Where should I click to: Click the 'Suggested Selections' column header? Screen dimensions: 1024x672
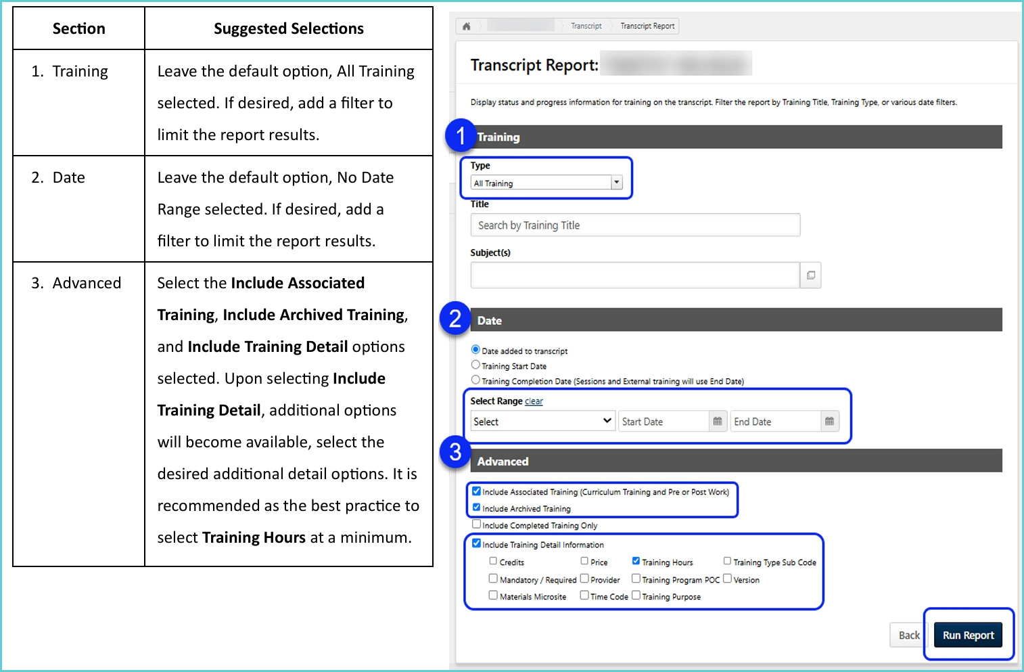pos(289,28)
